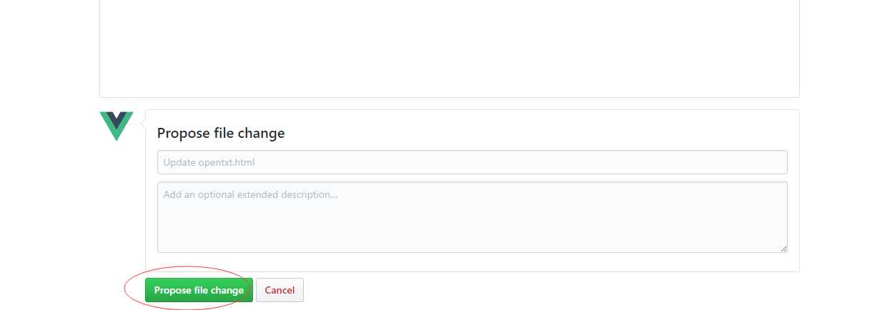Screen dimensions: 875x310
Task: Cancel the proposed file change
Action: pos(280,290)
